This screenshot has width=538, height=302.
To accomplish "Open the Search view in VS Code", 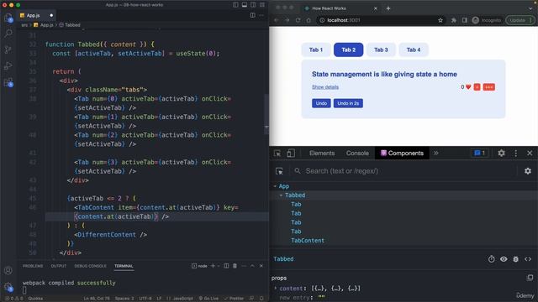I will (8, 34).
